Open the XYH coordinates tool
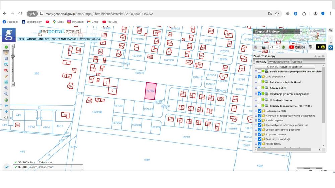 tap(6, 82)
